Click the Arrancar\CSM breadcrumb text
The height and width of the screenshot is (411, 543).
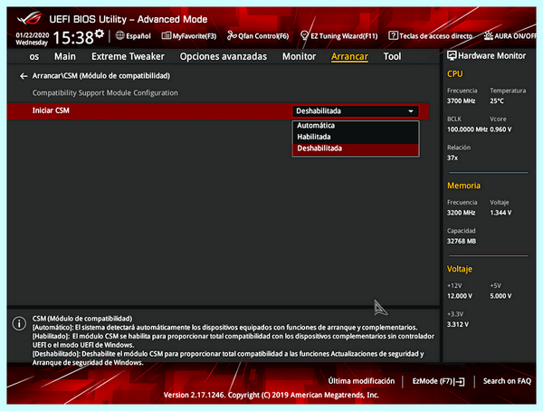pos(101,76)
